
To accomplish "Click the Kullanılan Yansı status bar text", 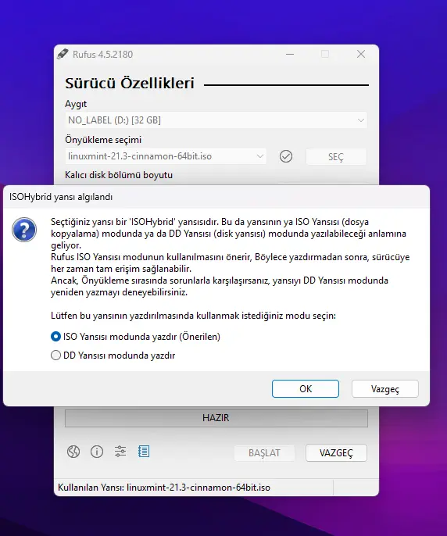I will [164, 487].
